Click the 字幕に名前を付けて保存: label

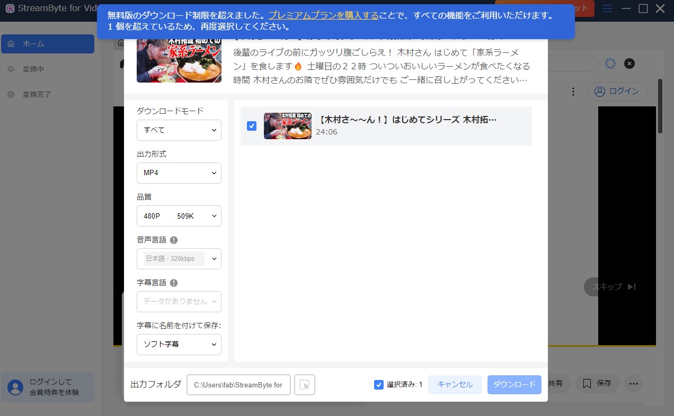point(179,325)
